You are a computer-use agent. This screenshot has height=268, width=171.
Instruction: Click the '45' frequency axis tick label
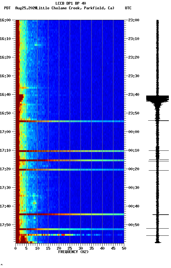[113, 249]
